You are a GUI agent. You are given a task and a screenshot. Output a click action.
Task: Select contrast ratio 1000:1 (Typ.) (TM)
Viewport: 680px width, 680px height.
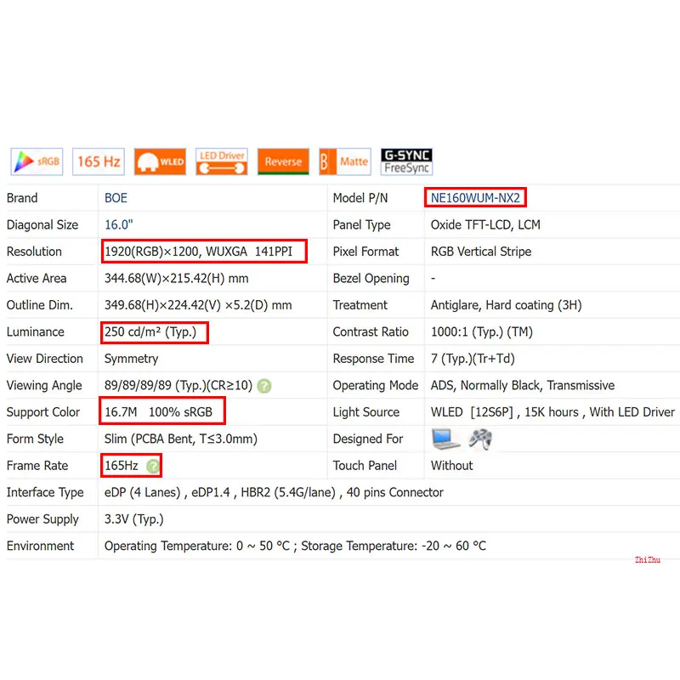click(x=481, y=332)
